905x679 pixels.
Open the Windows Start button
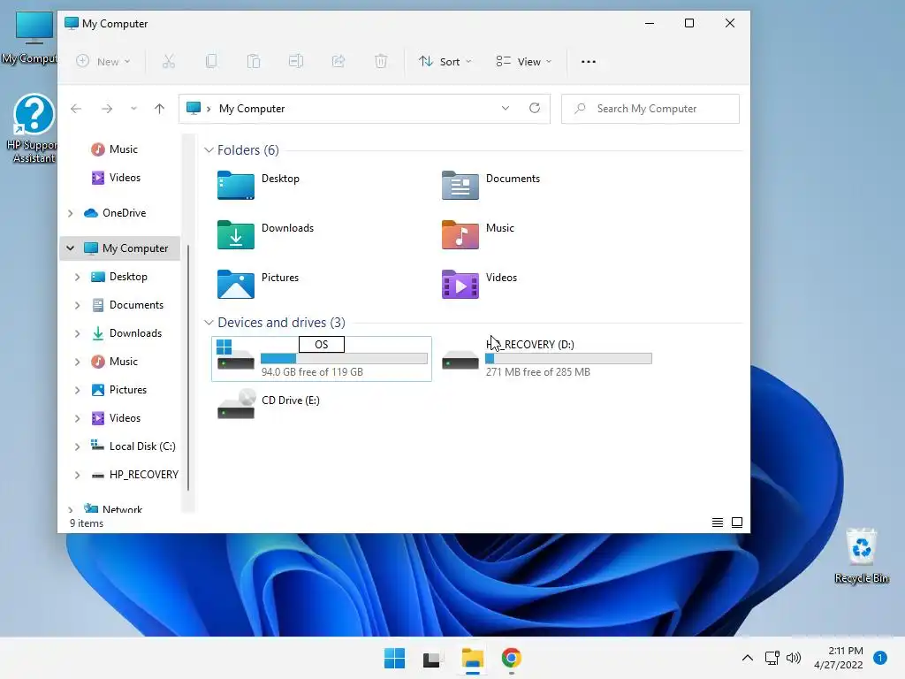(395, 658)
